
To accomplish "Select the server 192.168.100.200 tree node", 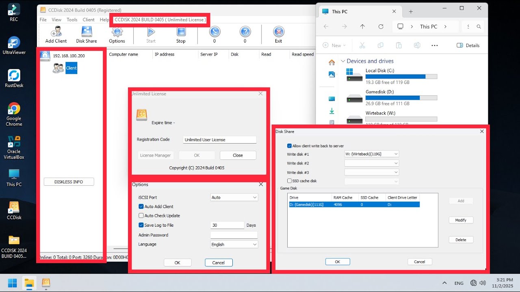I will 69,56.
